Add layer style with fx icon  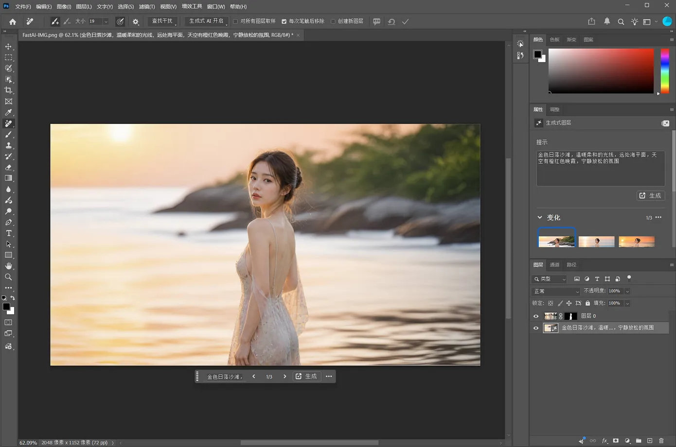pyautogui.click(x=605, y=441)
